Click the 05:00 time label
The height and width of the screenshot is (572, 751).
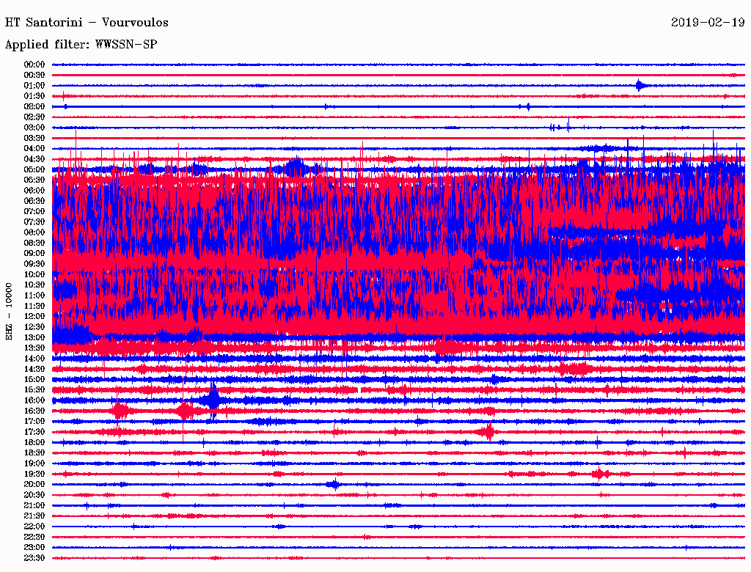(34, 169)
